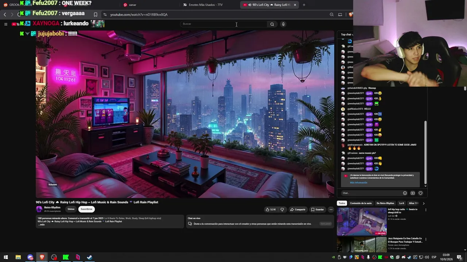The width and height of the screenshot is (467, 262).
Task: Open the Retro-Rhythm channel avatar
Action: (39, 209)
